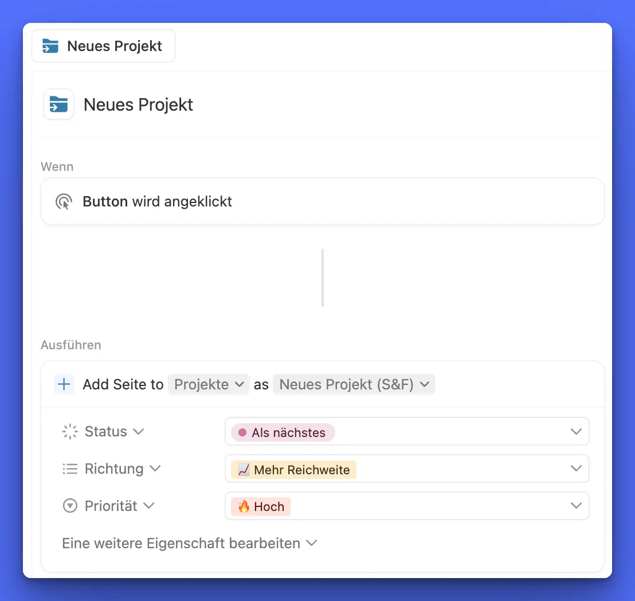Expand the Status value dropdown arrow

576,432
